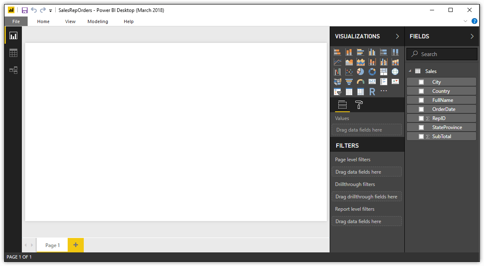484x266 pixels.
Task: Pick the Line and stacked column chart
Action: pyautogui.click(x=372, y=62)
